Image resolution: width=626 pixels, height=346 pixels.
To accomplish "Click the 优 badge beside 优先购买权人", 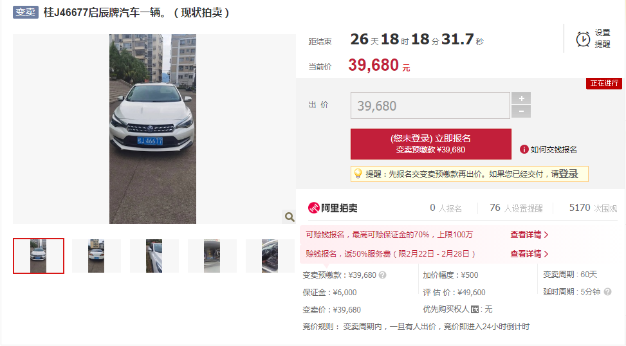I will tap(474, 309).
